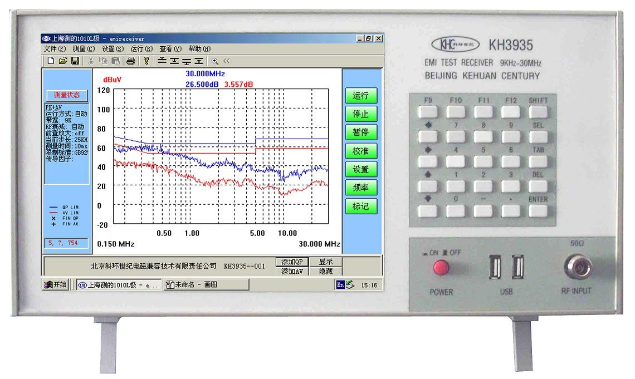This screenshot has height=379, width=635.
Task: Click the 显示 show button
Action: tap(326, 262)
